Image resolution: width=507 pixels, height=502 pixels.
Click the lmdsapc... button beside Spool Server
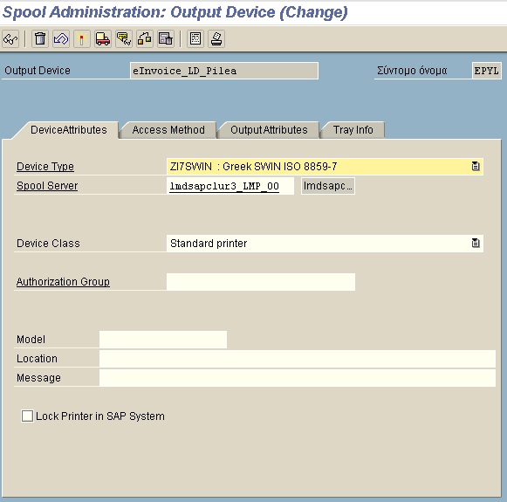click(328, 186)
